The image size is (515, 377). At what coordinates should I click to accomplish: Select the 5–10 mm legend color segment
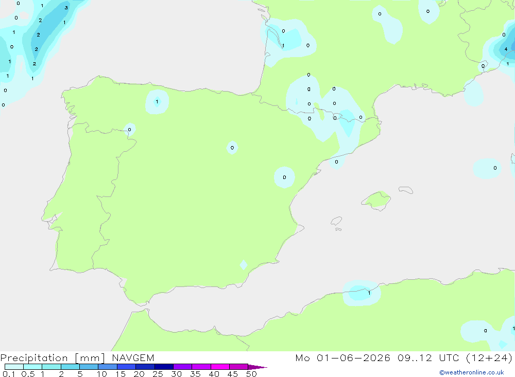point(89,367)
